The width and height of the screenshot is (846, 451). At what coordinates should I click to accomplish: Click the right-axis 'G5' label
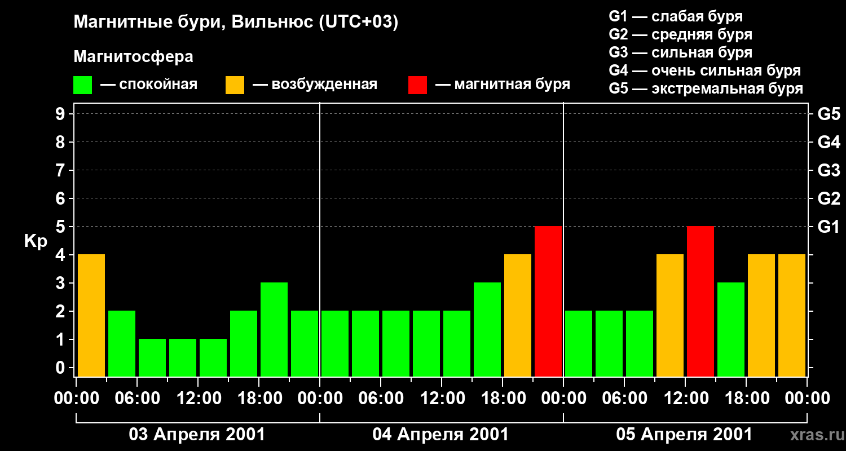click(x=829, y=114)
